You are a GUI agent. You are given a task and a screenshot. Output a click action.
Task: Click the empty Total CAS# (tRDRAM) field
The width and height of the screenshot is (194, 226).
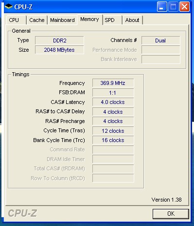point(113,169)
